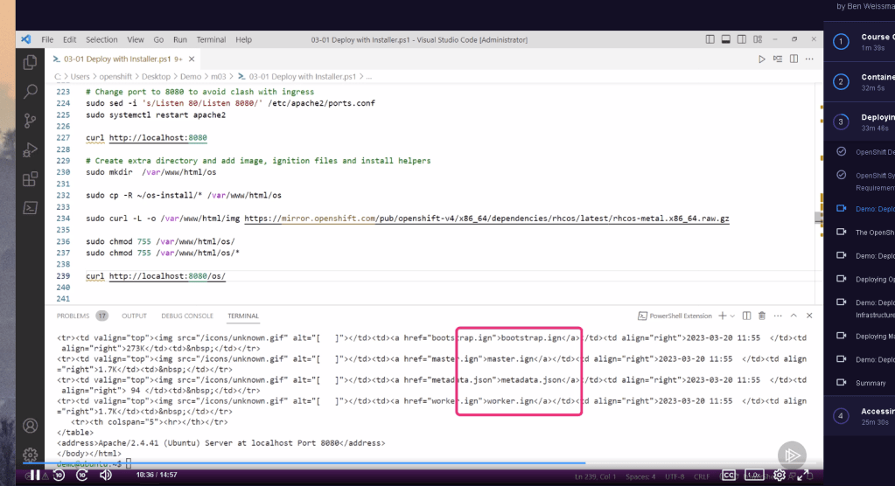Screen dimensions: 895x486
Task: Toggle the secondary side bar layout
Action: click(x=741, y=39)
